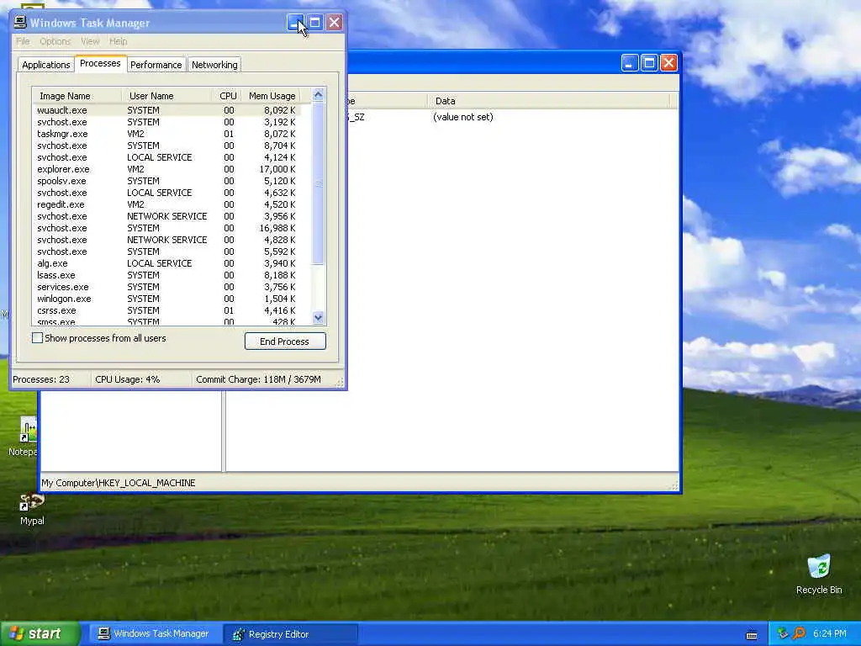Click the magnifier icon in system tray
The image size is (861, 646).
coord(799,633)
